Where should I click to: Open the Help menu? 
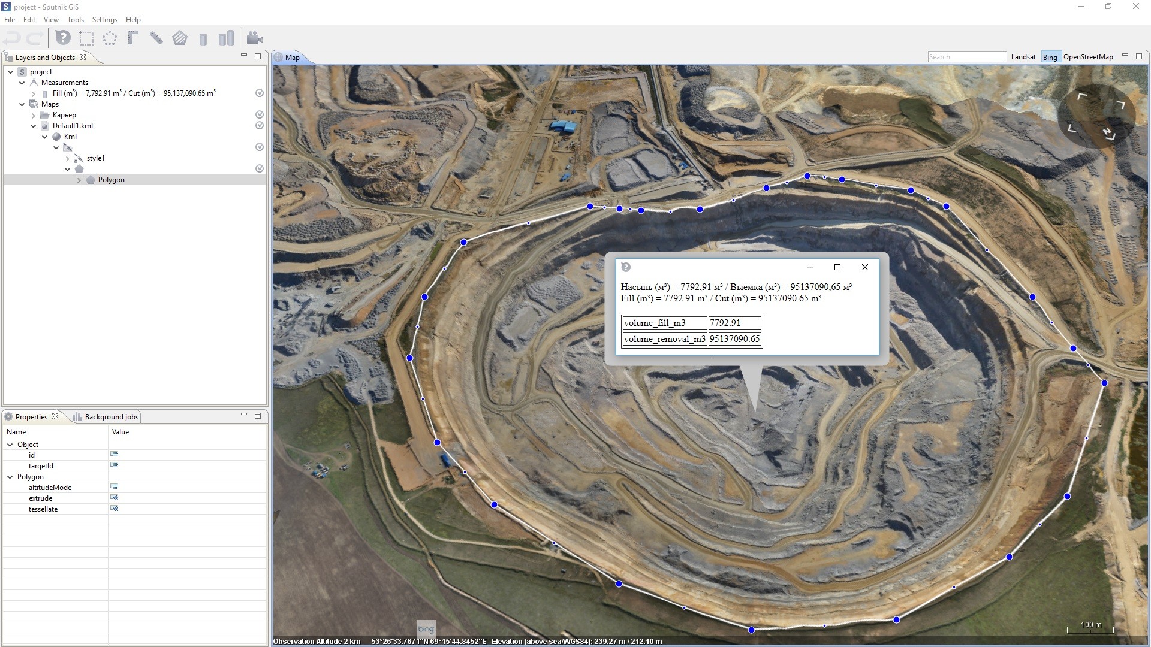pyautogui.click(x=134, y=20)
